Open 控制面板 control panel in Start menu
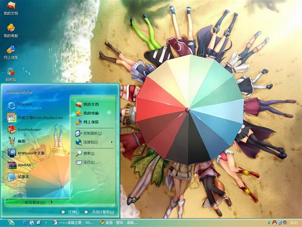 point(89,133)
